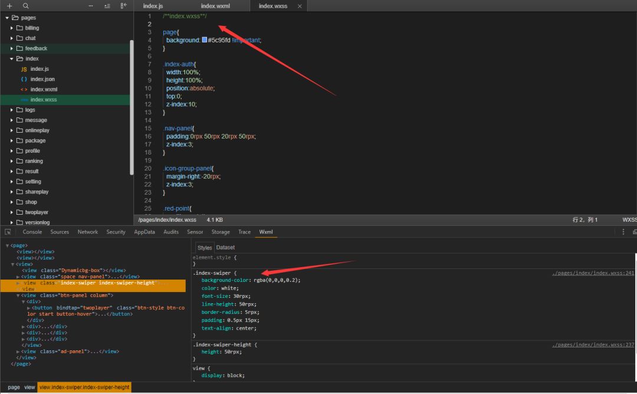Image resolution: width=637 pixels, height=394 pixels.
Task: Expand the feedback folder
Action: pyautogui.click(x=11, y=48)
